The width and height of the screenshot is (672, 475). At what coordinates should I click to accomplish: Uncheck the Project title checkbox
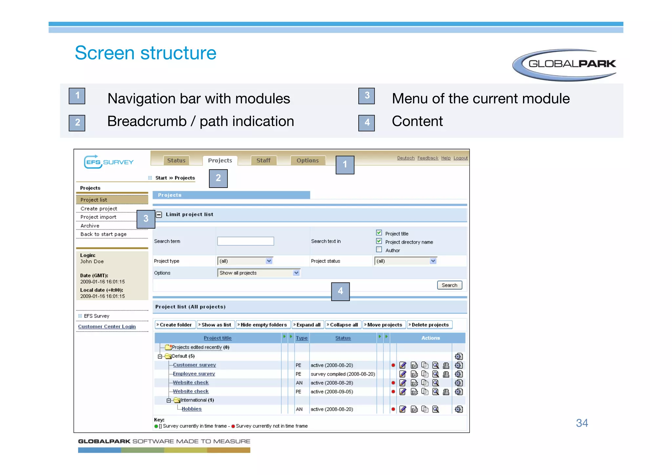coord(379,233)
